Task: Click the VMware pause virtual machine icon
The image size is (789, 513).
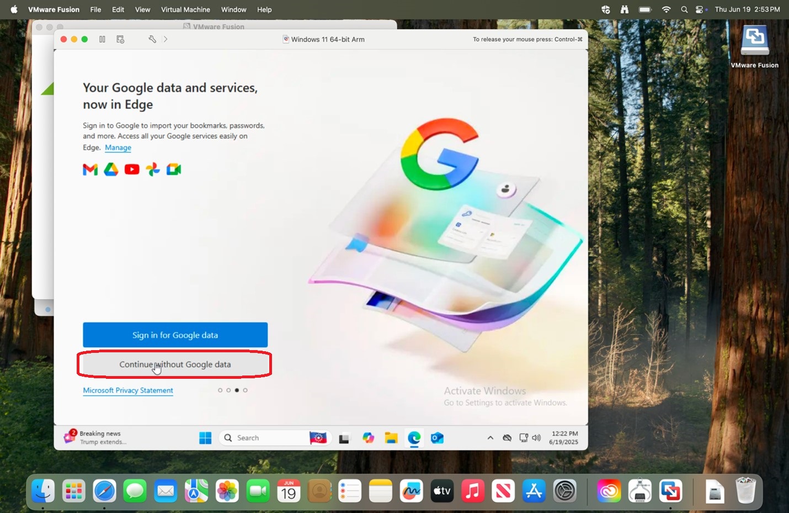Action: [x=102, y=39]
